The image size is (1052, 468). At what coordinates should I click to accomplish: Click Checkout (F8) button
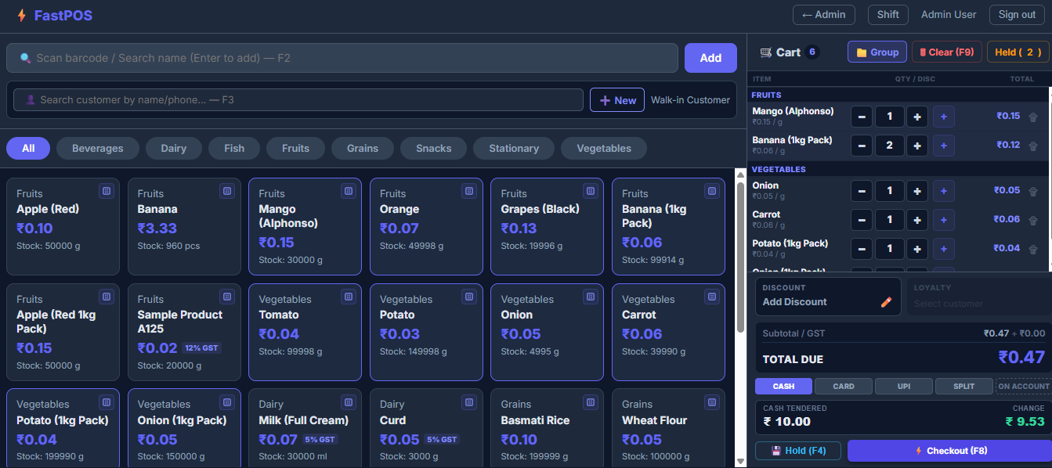click(950, 451)
